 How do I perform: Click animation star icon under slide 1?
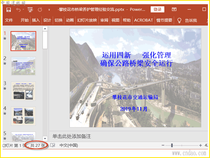pos(5,38)
